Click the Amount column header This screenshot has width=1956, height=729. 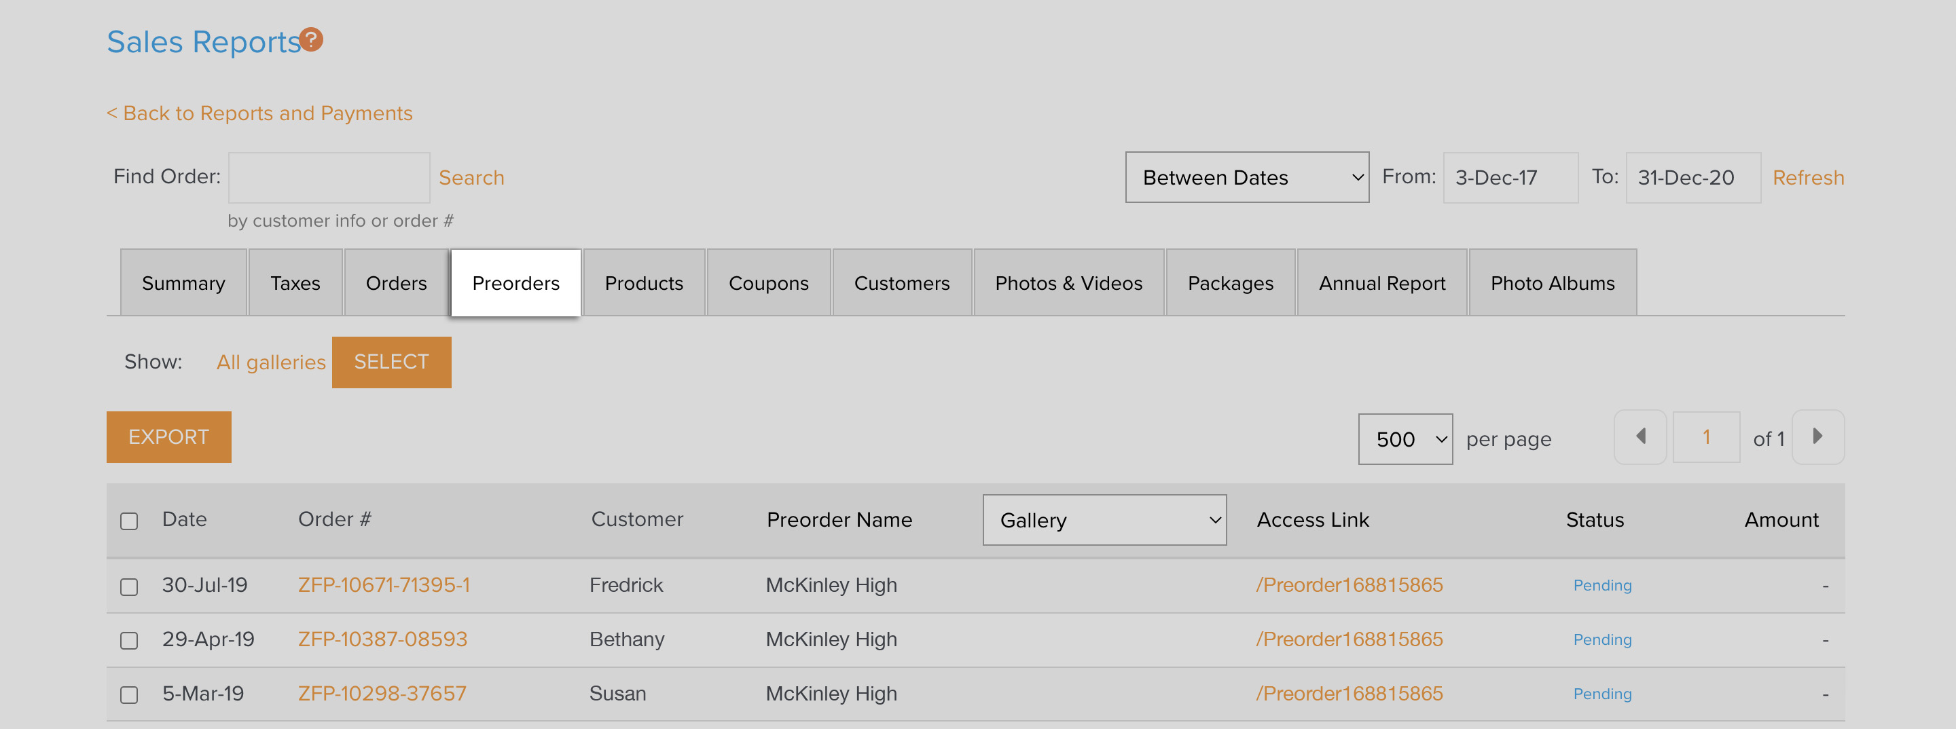click(1781, 520)
